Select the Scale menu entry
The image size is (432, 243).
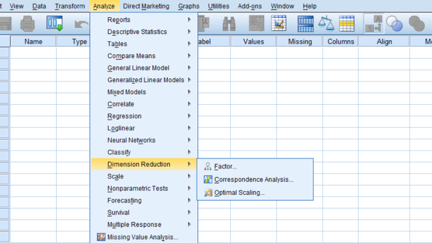(144, 176)
